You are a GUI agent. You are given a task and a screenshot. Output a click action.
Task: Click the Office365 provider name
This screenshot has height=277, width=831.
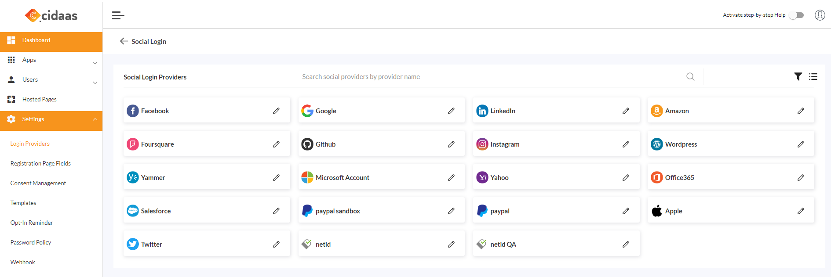tap(680, 178)
